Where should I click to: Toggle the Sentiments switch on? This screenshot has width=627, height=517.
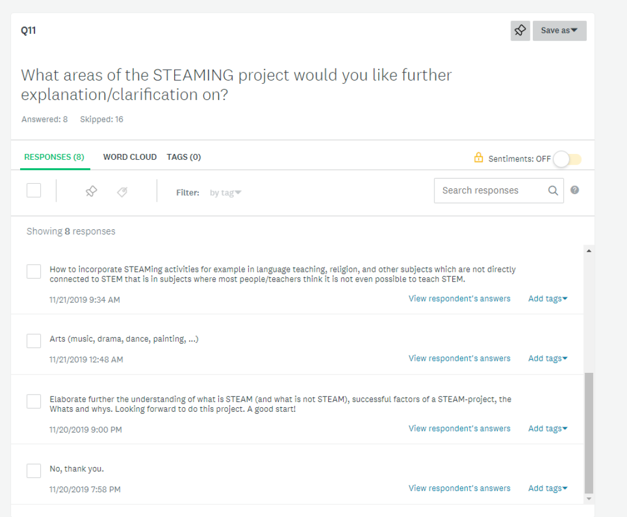[567, 159]
